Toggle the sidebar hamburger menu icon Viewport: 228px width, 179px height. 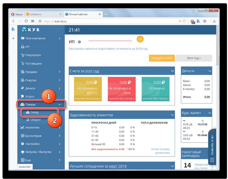pos(58,30)
